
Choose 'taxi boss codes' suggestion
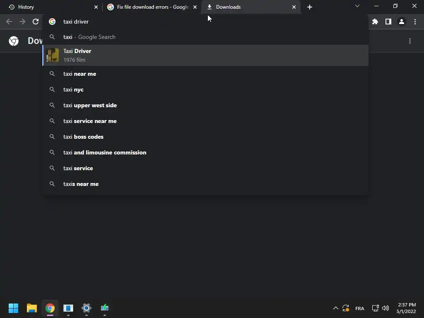[205, 137]
